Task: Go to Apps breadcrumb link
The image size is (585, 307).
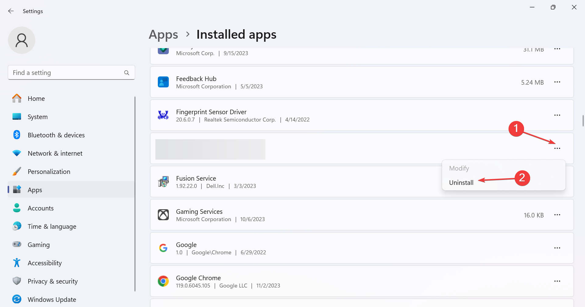Action: [163, 34]
